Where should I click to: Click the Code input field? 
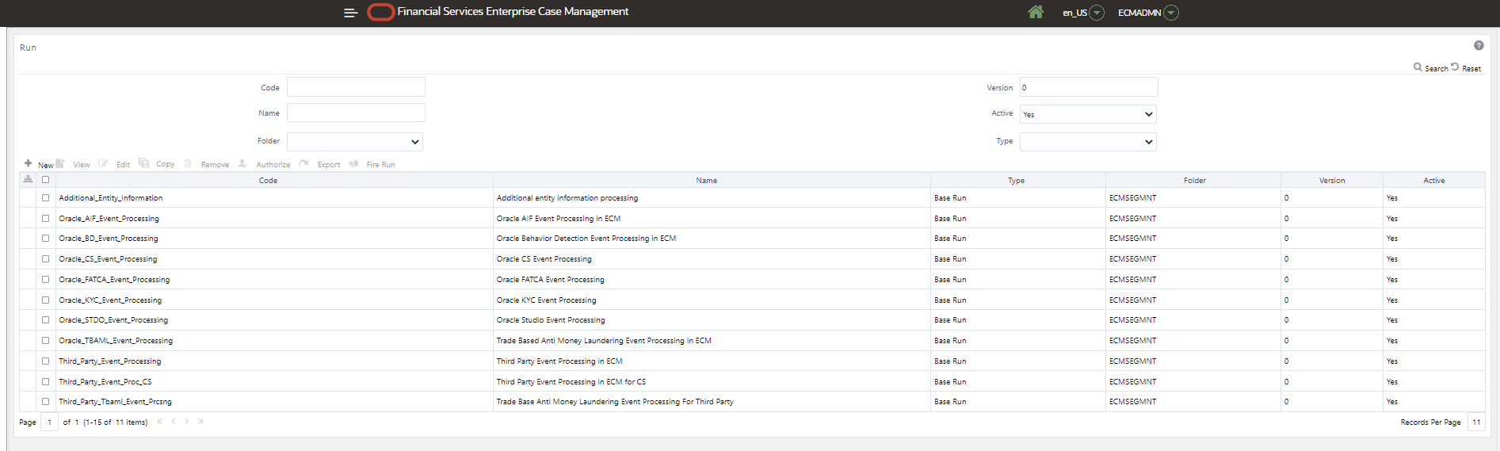[x=356, y=87]
